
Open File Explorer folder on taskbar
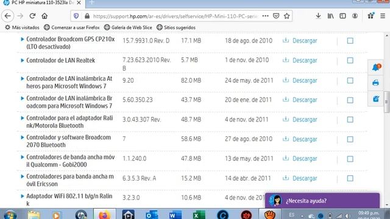[x=34, y=215]
